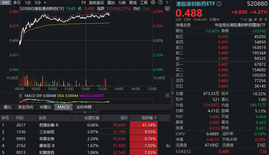Close the MACD indicator panel
Image resolution: width=269 pixels, height=155 pixels.
(167, 96)
